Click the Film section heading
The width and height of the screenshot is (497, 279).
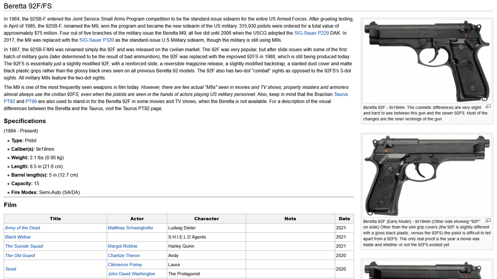[10, 205]
